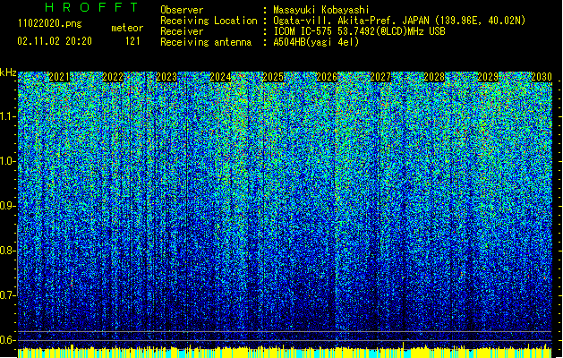Viewport: 563px width, 358px height.
Task: Click observer name Masayuki Kobayashi
Action: coord(321,10)
